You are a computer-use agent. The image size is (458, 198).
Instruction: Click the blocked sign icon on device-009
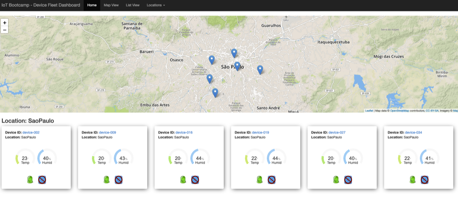point(119,180)
